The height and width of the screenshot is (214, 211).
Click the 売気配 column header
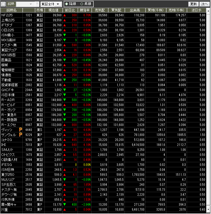coord(100,10)
